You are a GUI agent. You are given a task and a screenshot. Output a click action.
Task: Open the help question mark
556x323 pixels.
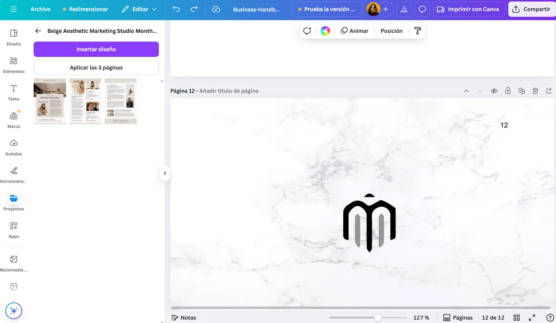click(550, 318)
